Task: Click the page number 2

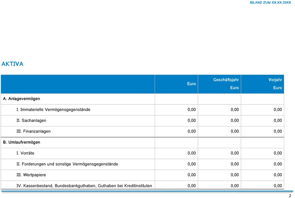Action: (290, 196)
